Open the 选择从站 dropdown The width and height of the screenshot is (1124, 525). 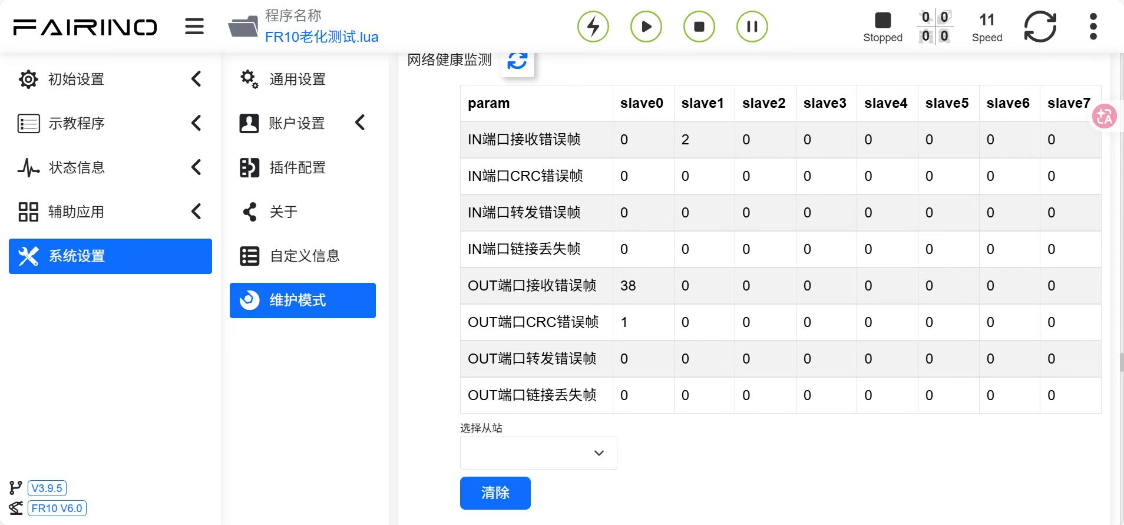click(538, 453)
